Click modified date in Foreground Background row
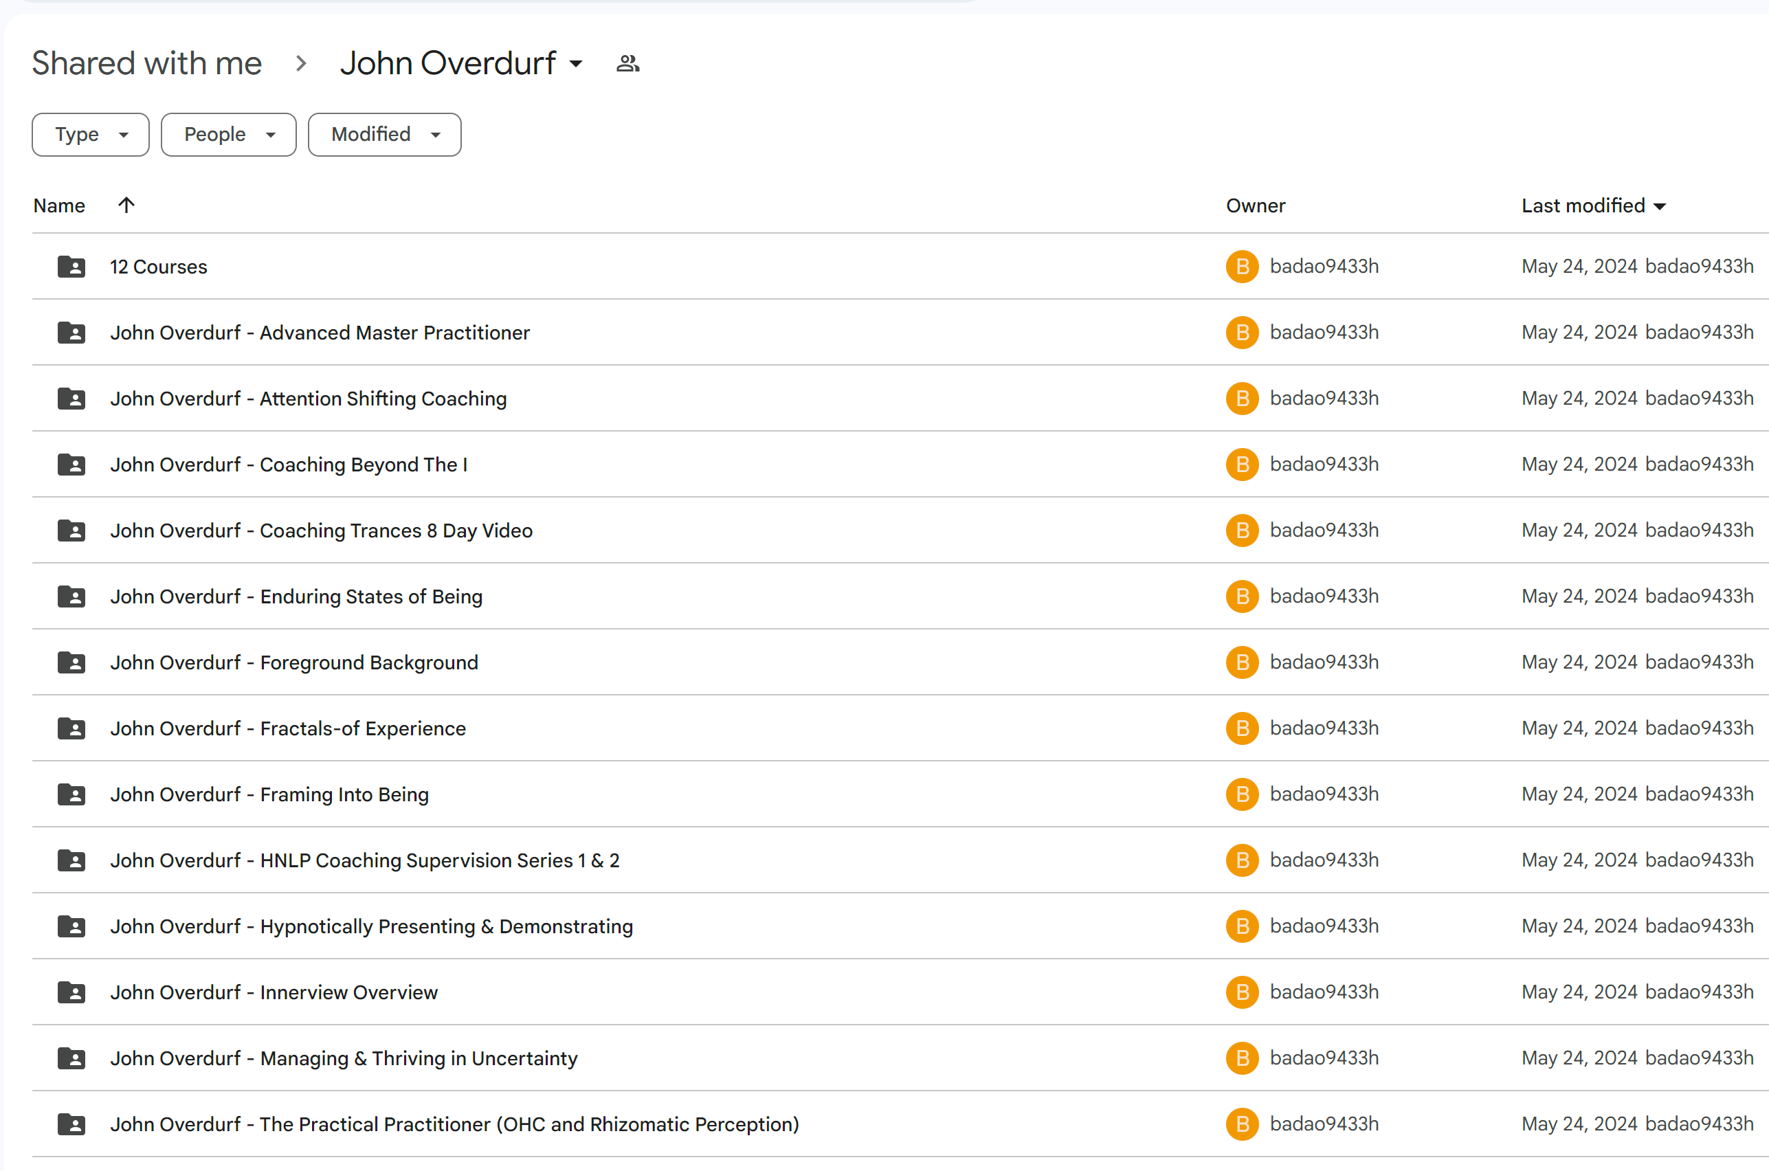Viewport: 1769px width, 1171px height. click(x=1579, y=662)
